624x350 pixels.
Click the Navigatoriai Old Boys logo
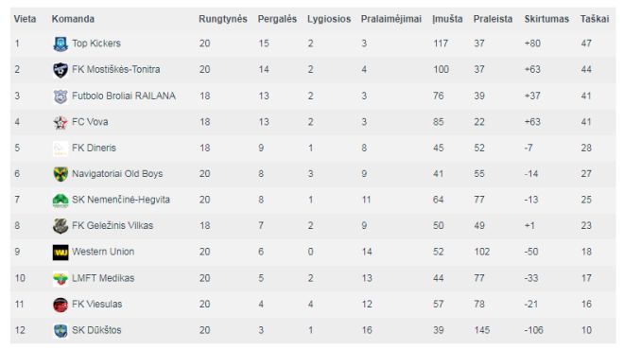61,174
